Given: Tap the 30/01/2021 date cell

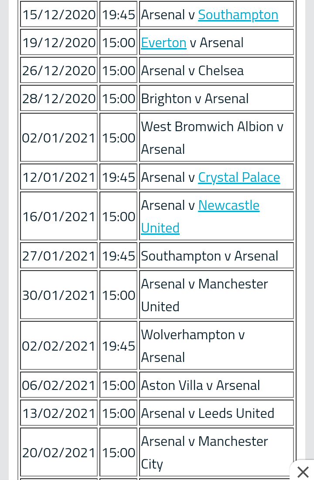Looking at the screenshot, I should [x=59, y=295].
